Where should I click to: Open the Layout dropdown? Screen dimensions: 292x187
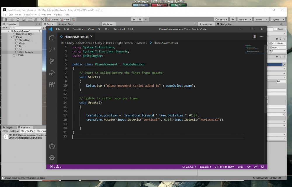pos(277,19)
